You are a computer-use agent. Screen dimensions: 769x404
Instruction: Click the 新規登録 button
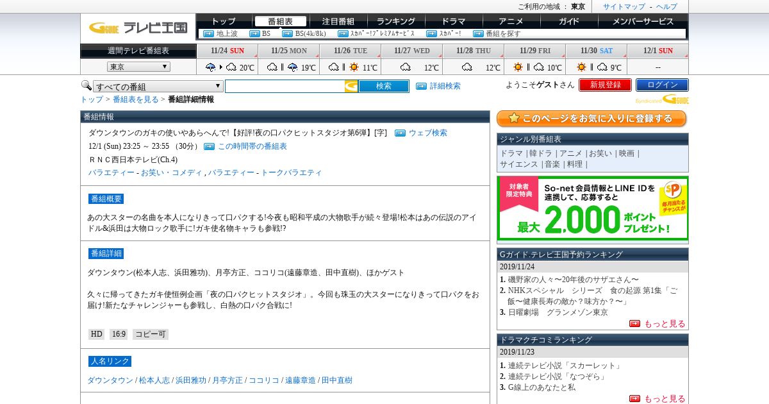coord(605,85)
